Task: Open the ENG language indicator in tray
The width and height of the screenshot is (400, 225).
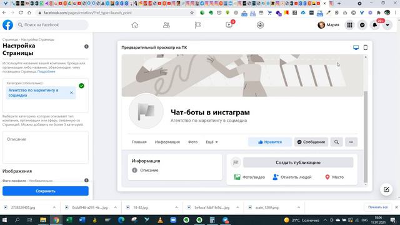Action: point(364,220)
